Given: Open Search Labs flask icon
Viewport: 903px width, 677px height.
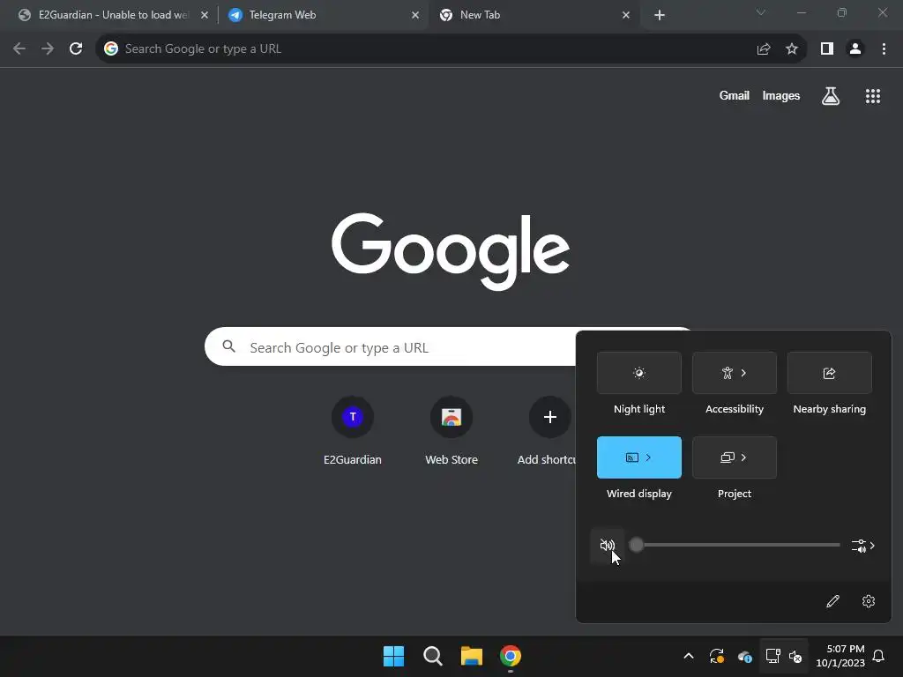Looking at the screenshot, I should 831,96.
